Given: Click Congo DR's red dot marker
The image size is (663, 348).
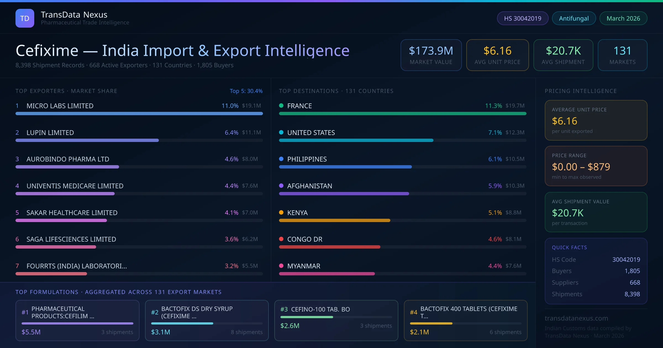Looking at the screenshot, I should pyautogui.click(x=281, y=239).
